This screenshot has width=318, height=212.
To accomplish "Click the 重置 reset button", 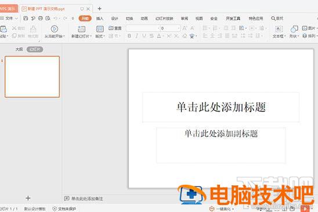I will 115,28.
